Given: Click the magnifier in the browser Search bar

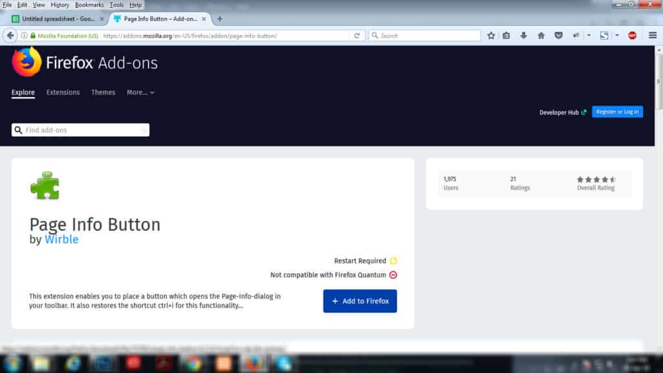Looking at the screenshot, I should click(x=375, y=36).
